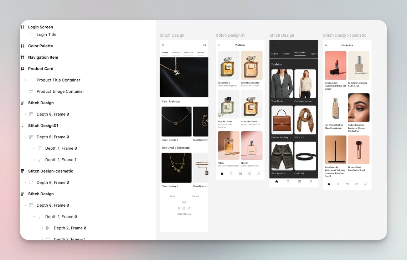This screenshot has height=260, width=407.
Task: Click the back arrow on the Perfume screen
Action: 219,45
